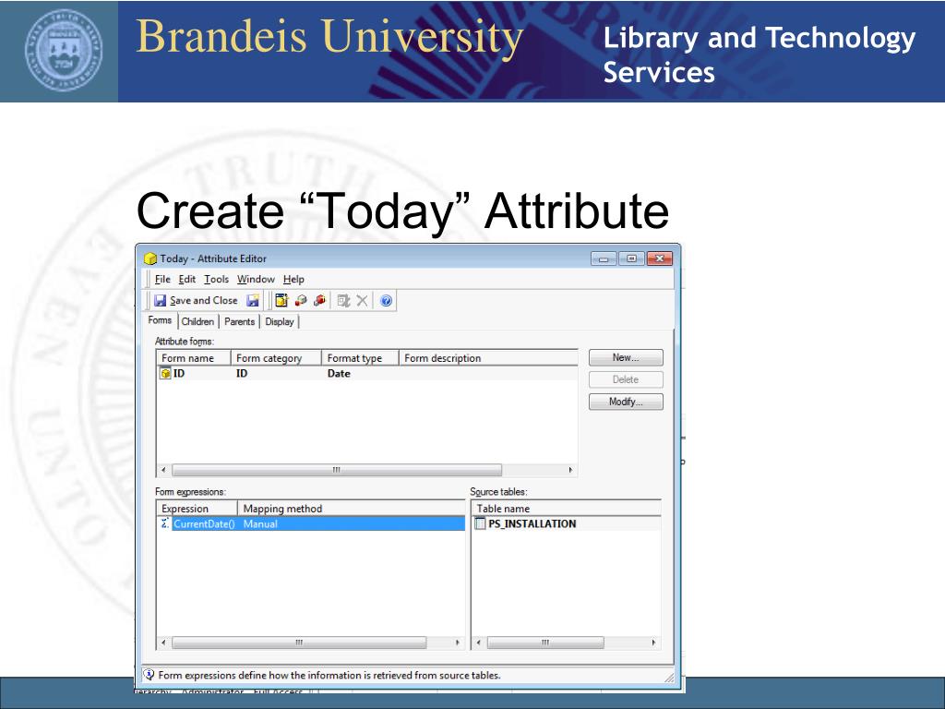
Task: Click the Format type column header
Action: click(360, 358)
